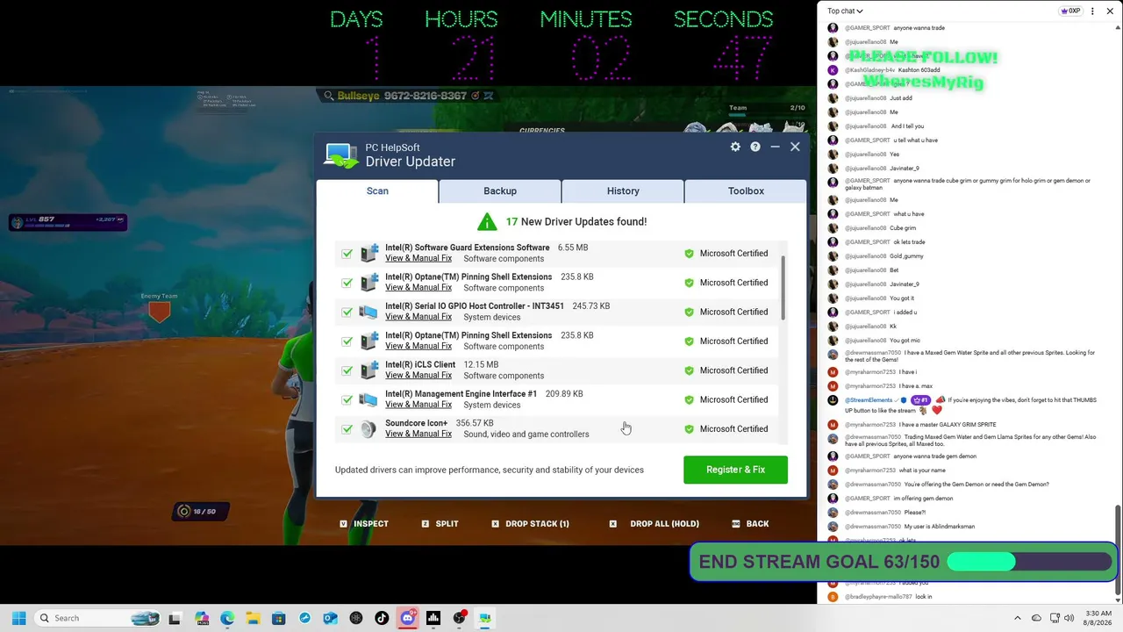Click device icon for Management Engine Interface #1
The image size is (1123, 632).
pos(368,399)
